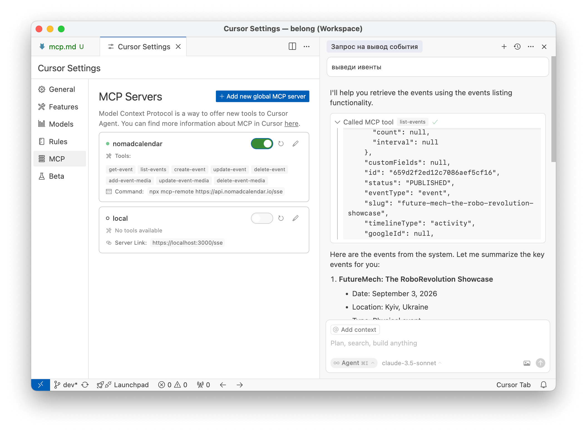This screenshot has height=432, width=587.
Task: Close the Cursor Settings tab
Action: [178, 46]
